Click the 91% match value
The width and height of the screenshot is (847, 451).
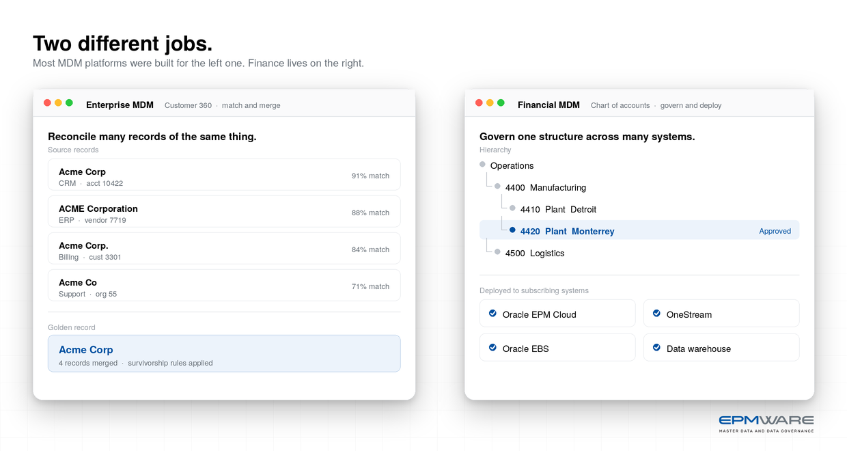click(370, 176)
